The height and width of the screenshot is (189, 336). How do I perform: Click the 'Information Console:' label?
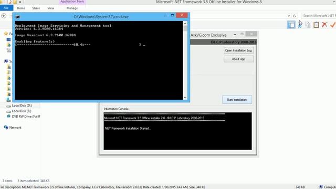tap(117, 109)
